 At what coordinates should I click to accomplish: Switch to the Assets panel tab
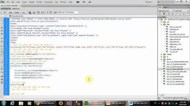(165, 7)
